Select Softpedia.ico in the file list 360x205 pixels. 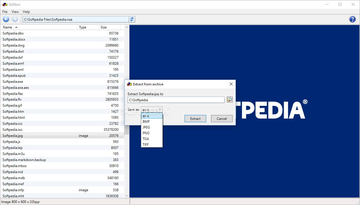click(62, 124)
